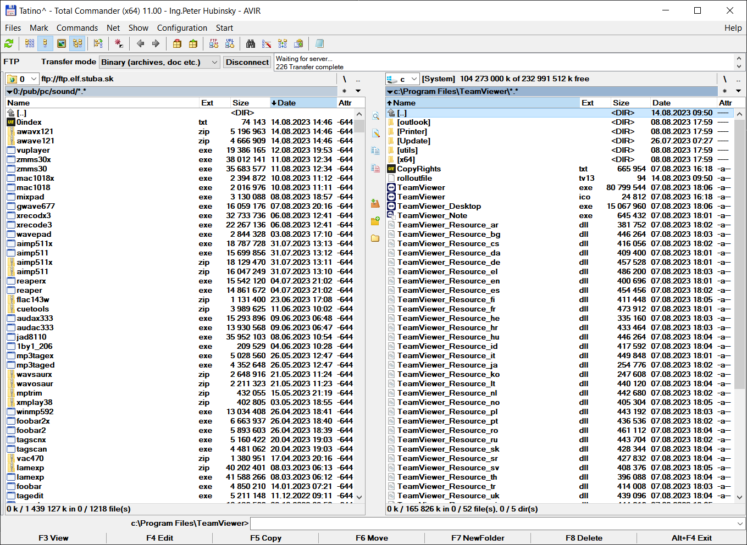The image size is (747, 545).
Task: Open Notepad icon at the toolbar end
Action: 319,43
